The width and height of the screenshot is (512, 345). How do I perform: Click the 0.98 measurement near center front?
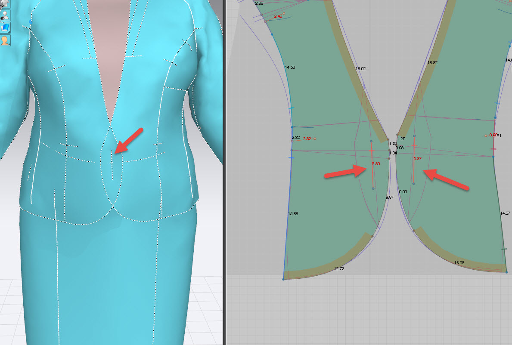tap(400, 148)
